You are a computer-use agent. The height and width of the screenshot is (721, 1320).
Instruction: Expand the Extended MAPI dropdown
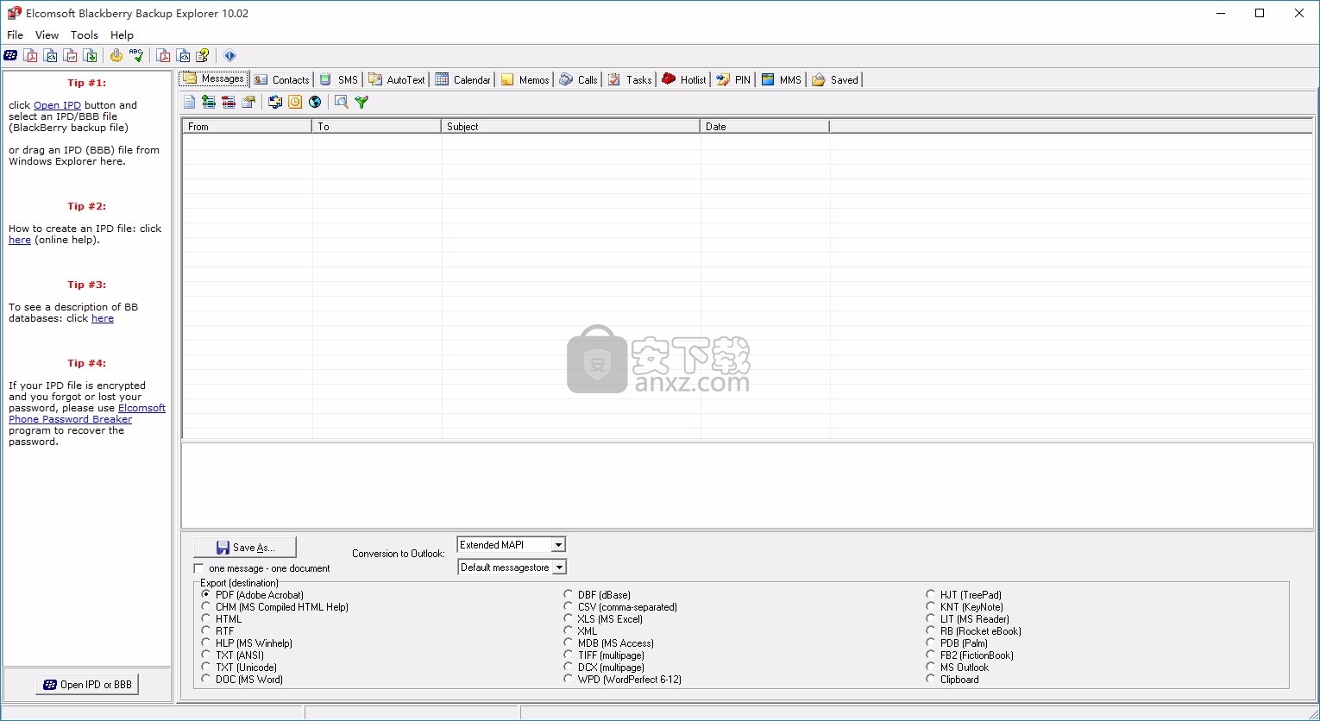[x=558, y=544]
